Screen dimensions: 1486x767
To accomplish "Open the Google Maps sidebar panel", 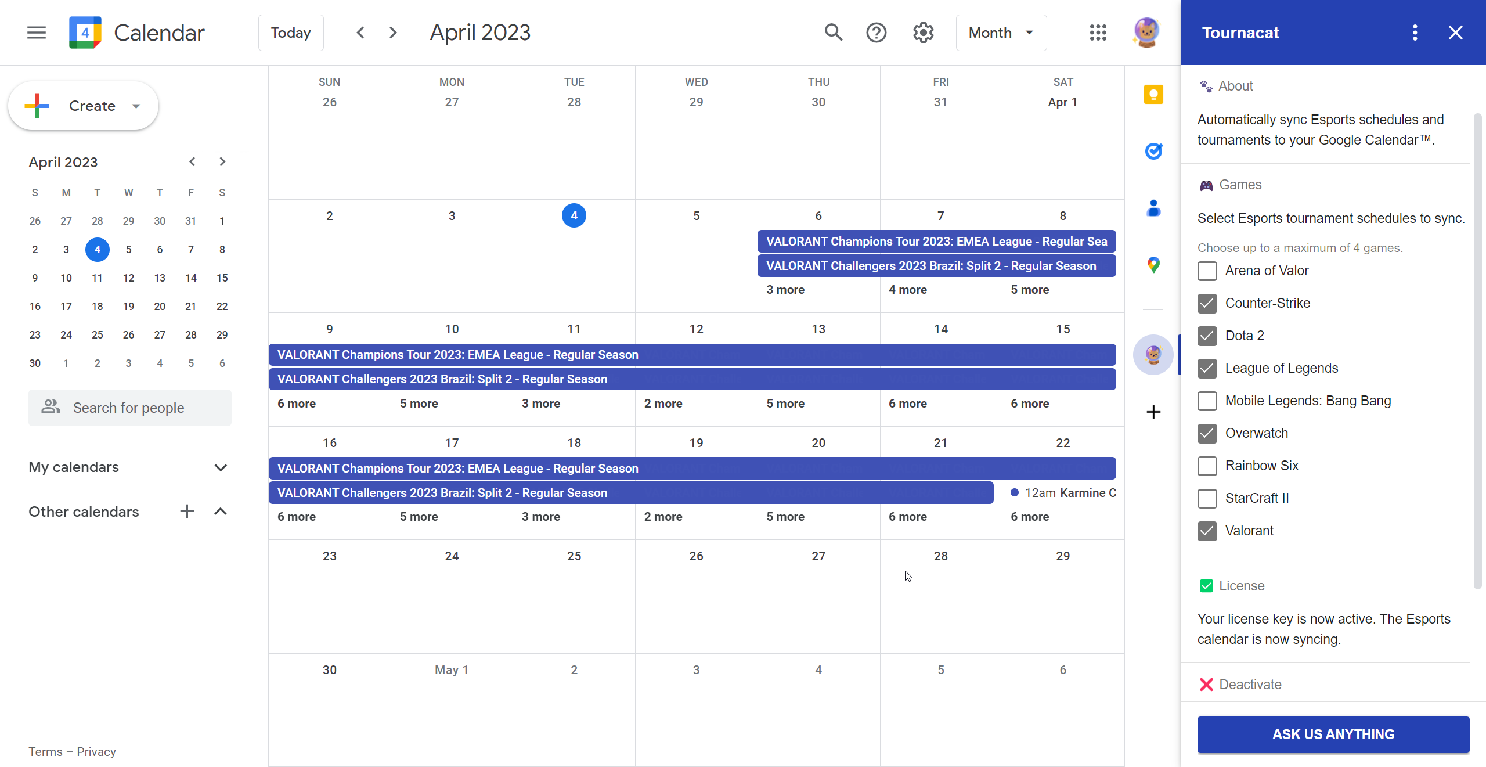I will click(1154, 265).
